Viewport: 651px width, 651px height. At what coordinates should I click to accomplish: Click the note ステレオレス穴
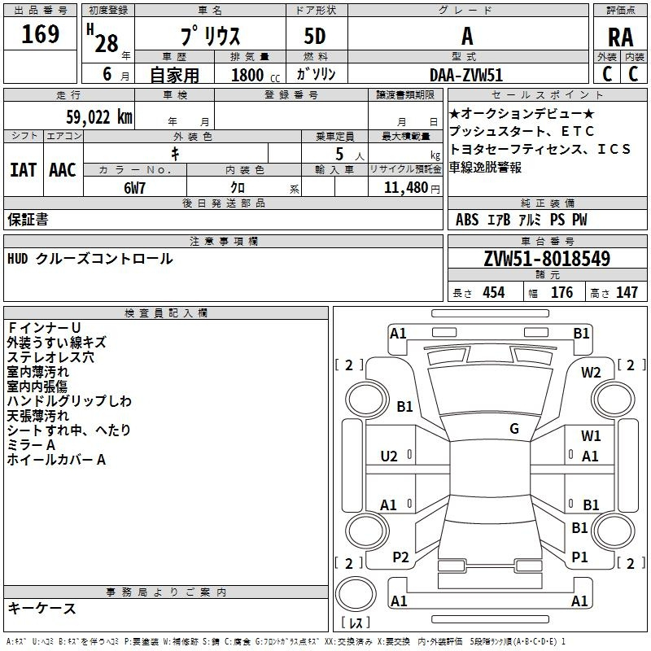point(50,357)
